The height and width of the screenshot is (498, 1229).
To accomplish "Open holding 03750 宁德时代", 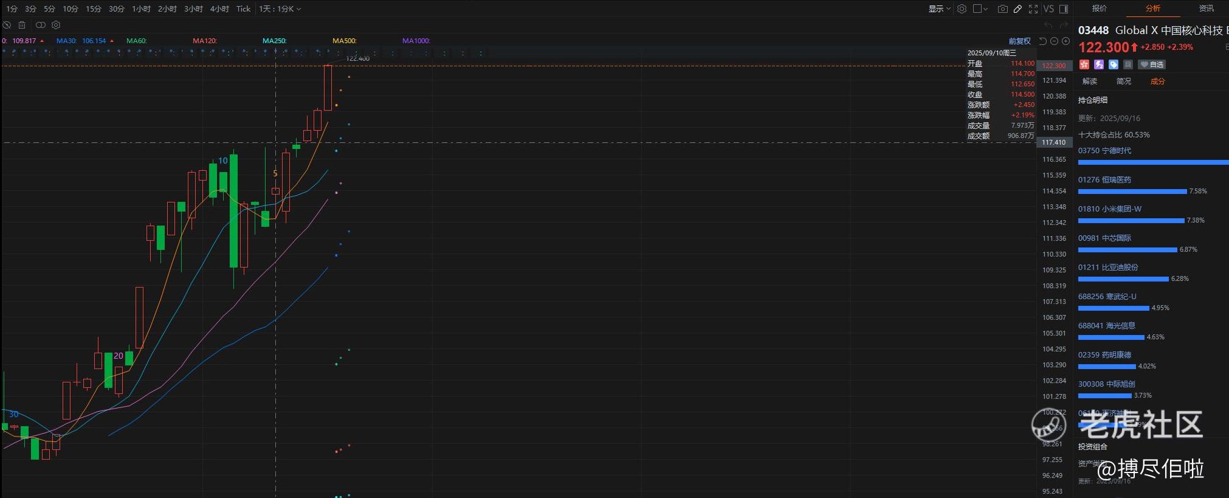I will 1105,151.
